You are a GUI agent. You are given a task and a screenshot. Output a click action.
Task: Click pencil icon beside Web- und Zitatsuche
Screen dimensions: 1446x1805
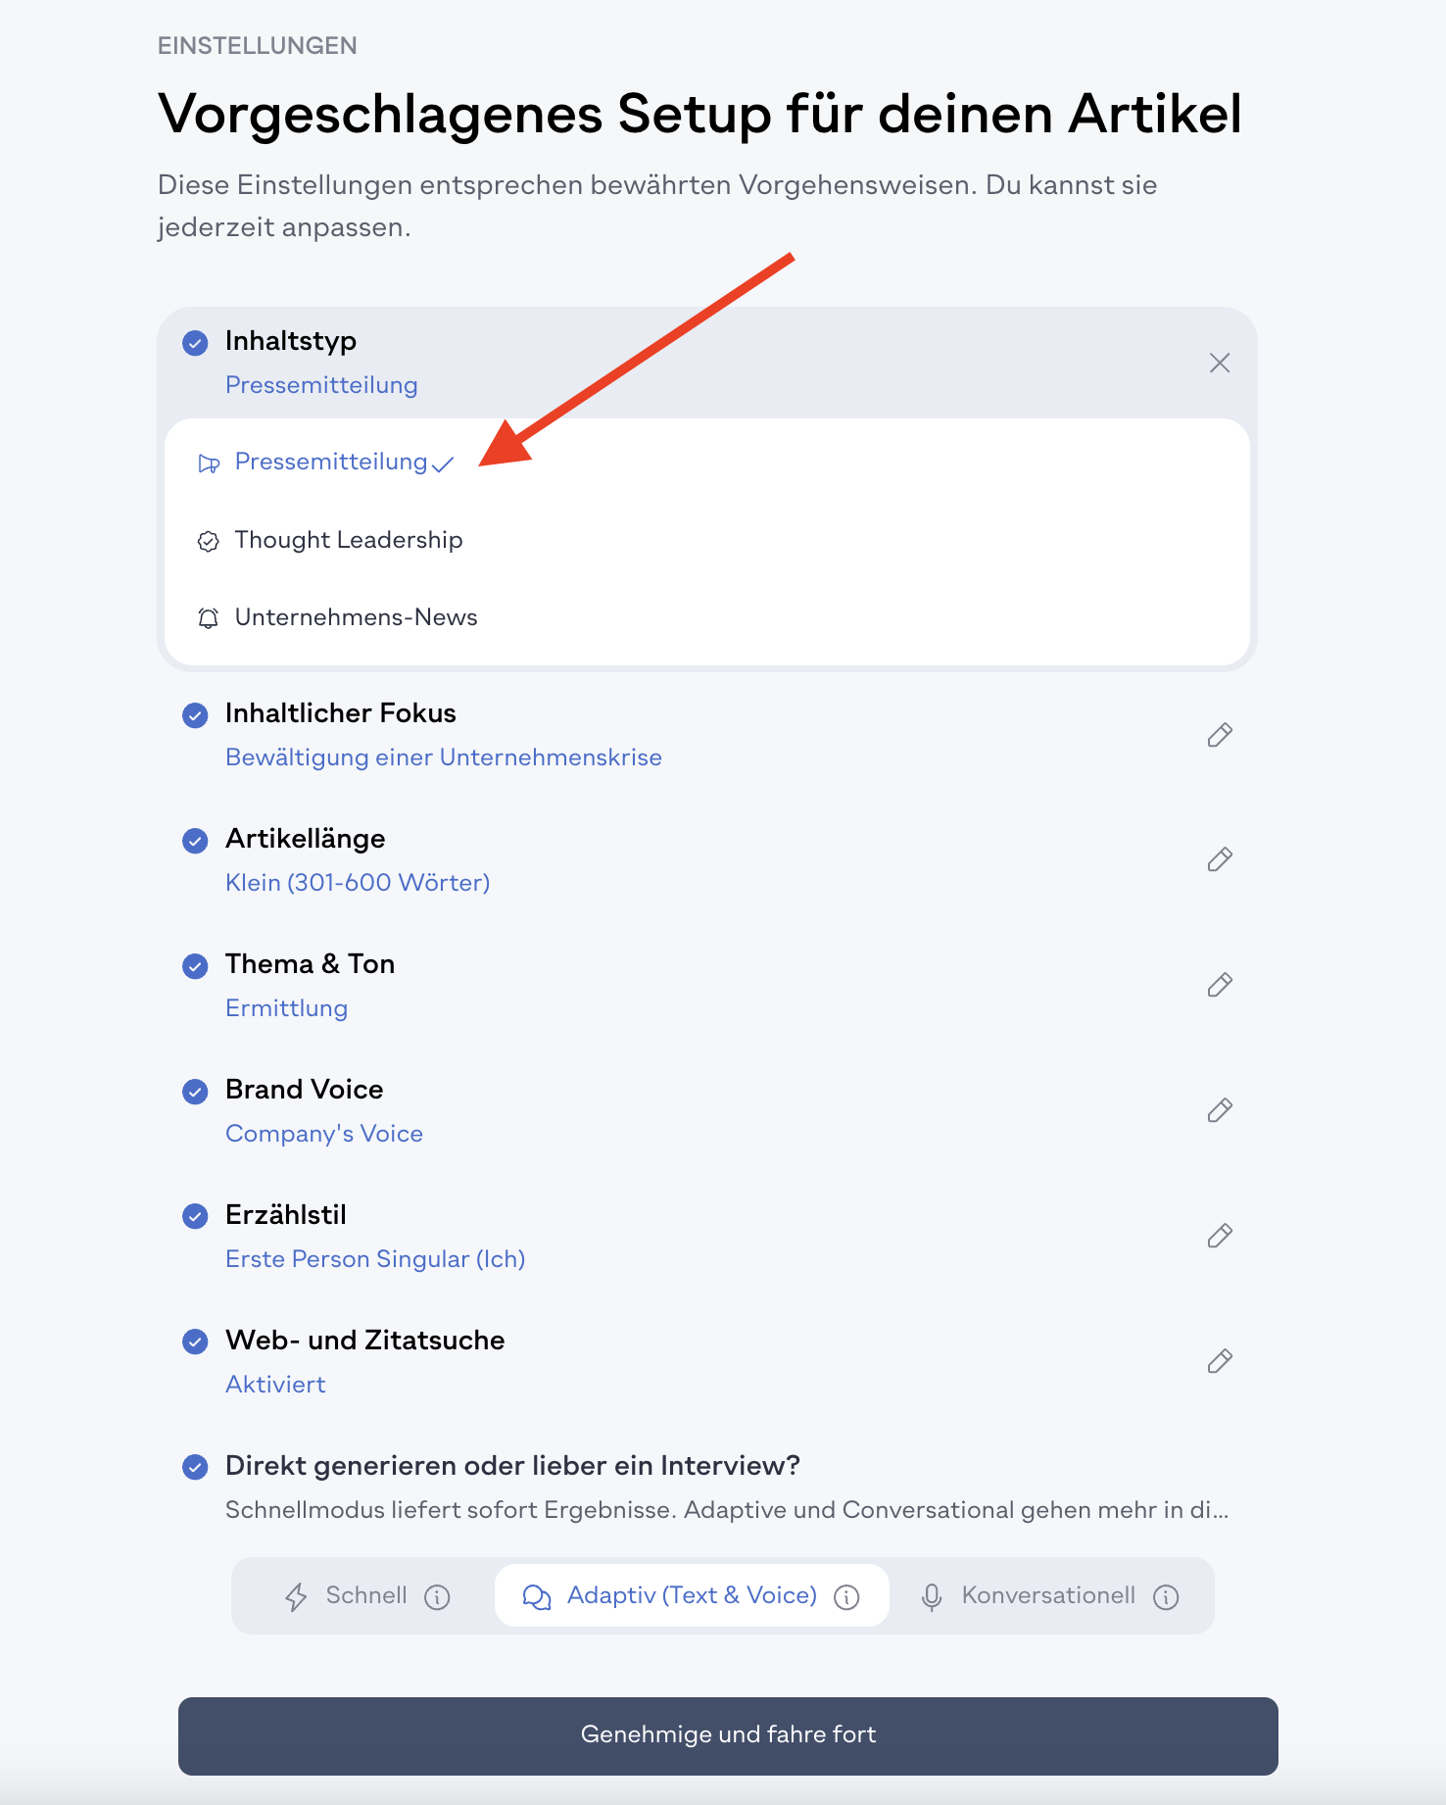1220,1362
